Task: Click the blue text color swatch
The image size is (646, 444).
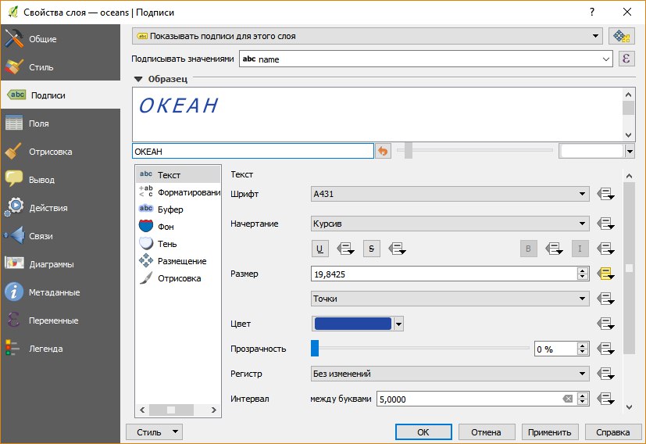Action: pyautogui.click(x=352, y=324)
